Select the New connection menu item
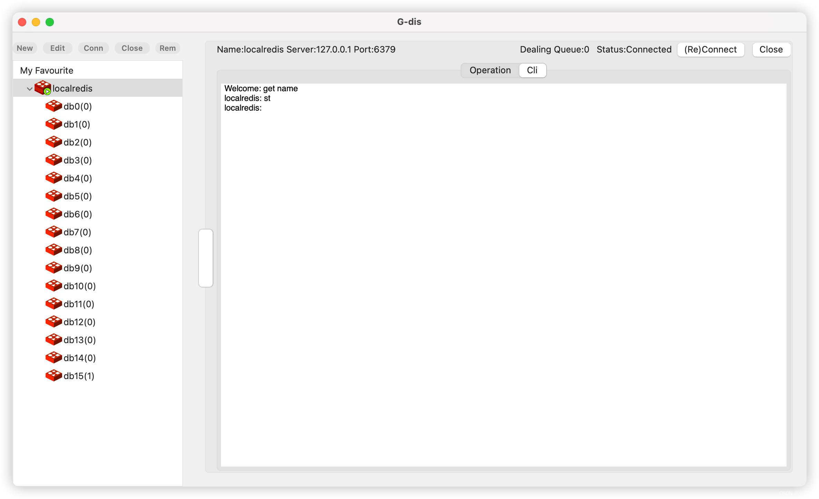The image size is (819, 499). pos(25,48)
